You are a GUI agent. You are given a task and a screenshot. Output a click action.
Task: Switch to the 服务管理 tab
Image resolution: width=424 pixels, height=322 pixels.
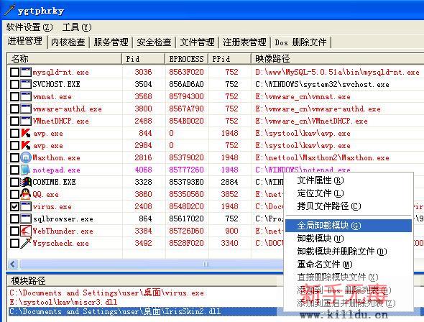(111, 42)
